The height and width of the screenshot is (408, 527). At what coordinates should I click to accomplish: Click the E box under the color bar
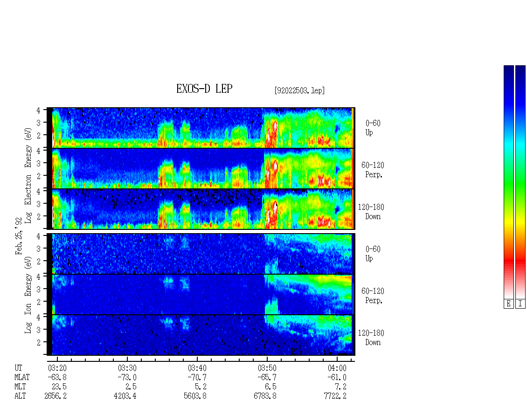click(x=508, y=304)
